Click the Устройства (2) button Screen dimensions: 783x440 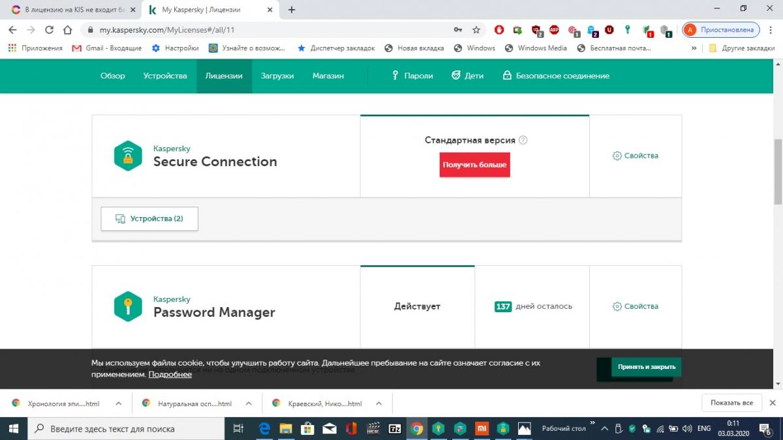[149, 219]
